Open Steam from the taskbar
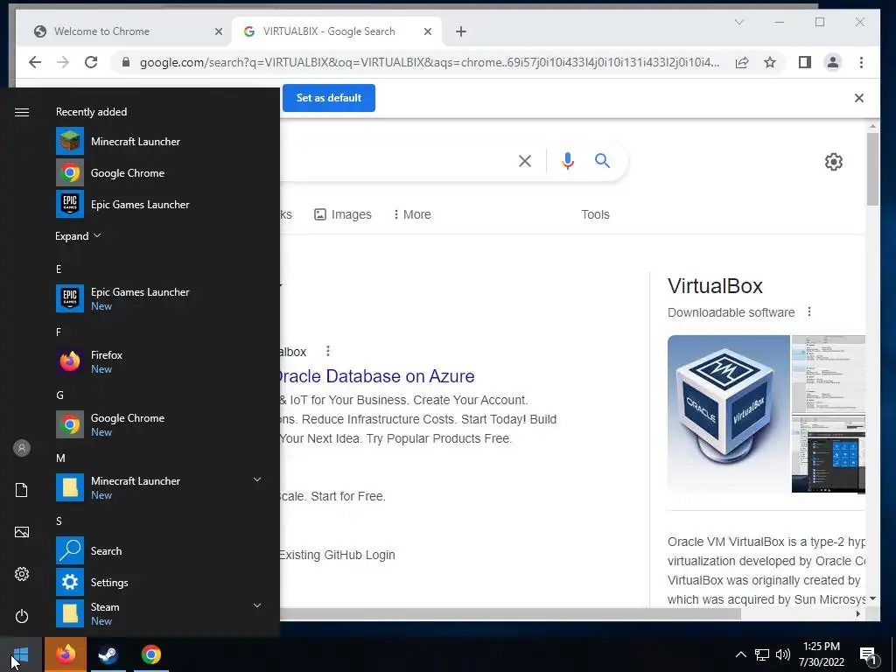Viewport: 896px width, 672px height. tap(108, 654)
